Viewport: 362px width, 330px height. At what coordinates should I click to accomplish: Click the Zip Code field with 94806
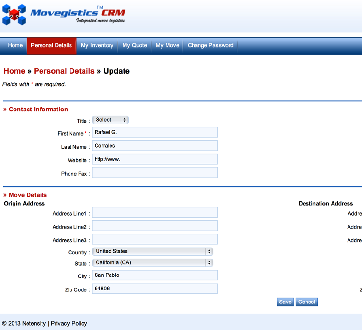click(154, 289)
